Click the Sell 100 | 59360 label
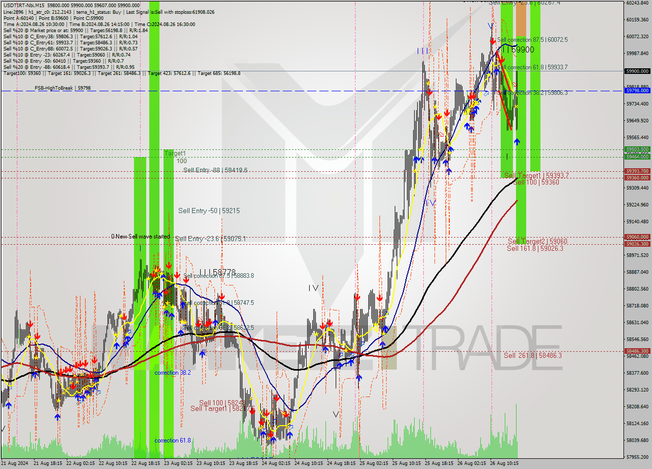This screenshot has height=469, width=652. [x=536, y=182]
